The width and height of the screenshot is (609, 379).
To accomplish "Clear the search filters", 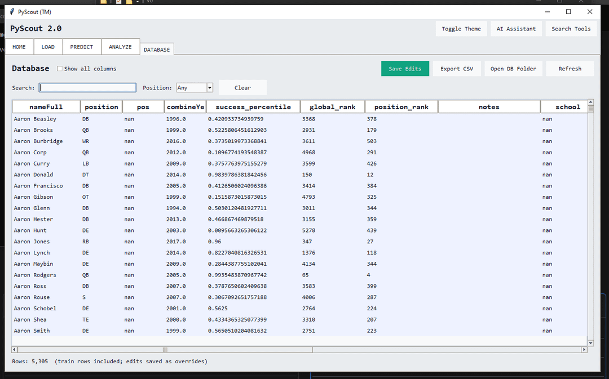I will click(x=242, y=88).
